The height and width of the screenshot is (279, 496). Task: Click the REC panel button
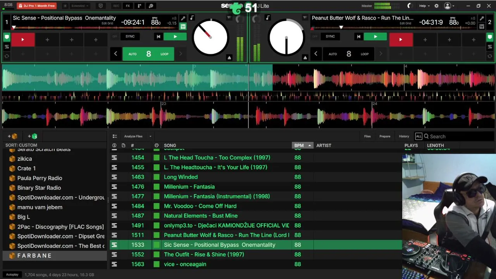[116, 6]
